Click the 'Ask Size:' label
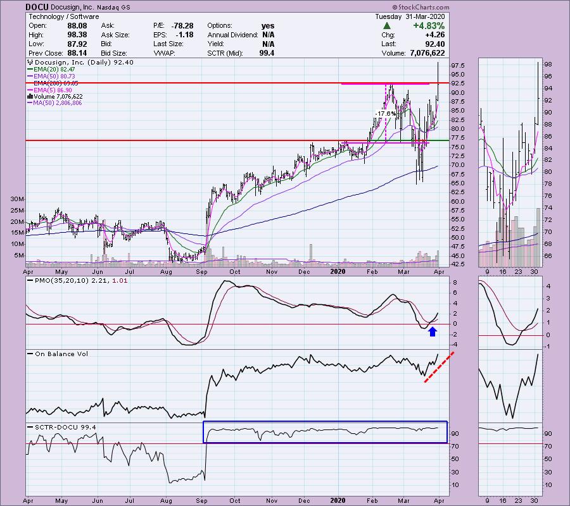570x506 pixels. point(115,35)
